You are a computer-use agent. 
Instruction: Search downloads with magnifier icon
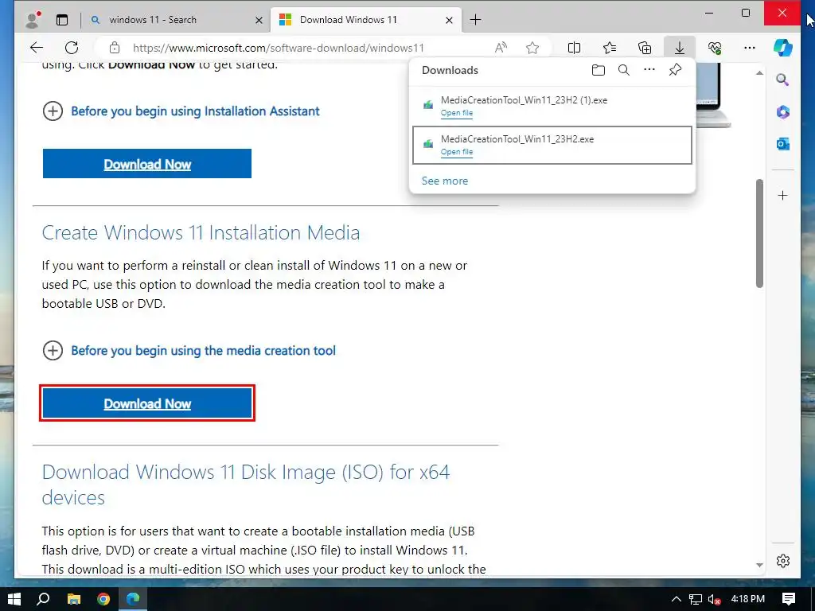click(x=624, y=70)
